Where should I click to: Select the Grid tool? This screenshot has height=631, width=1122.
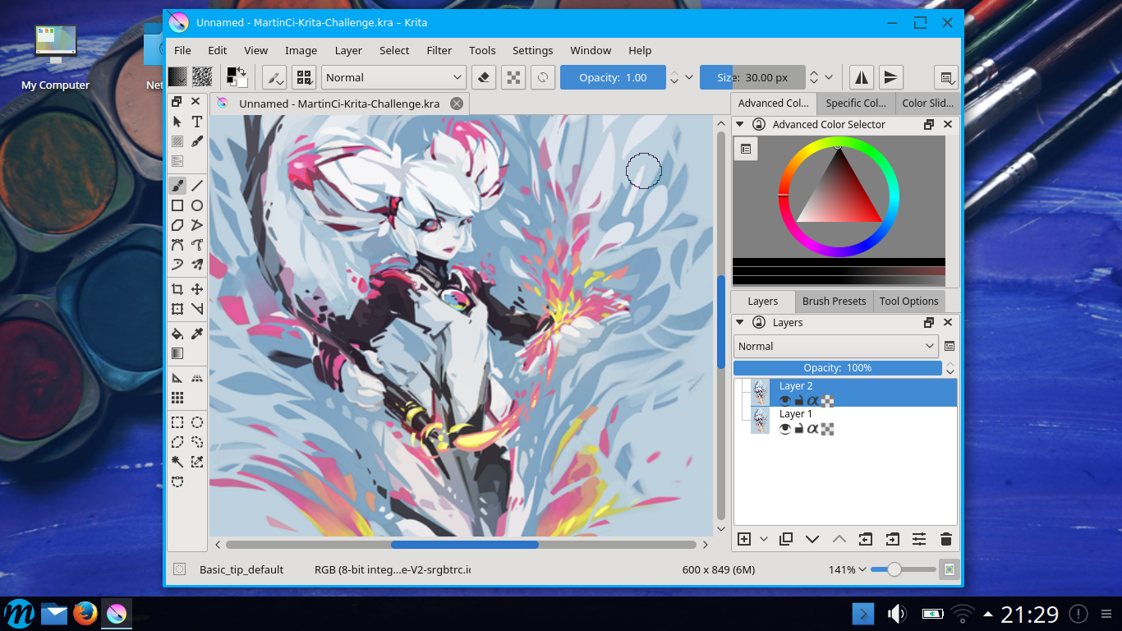[177, 398]
